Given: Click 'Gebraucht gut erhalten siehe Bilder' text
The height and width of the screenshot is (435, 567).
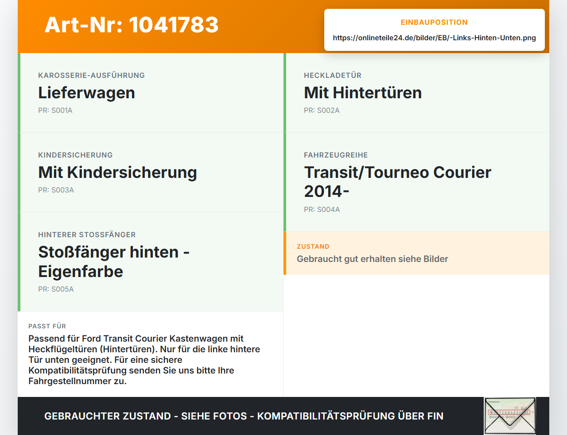Looking at the screenshot, I should click(373, 259).
